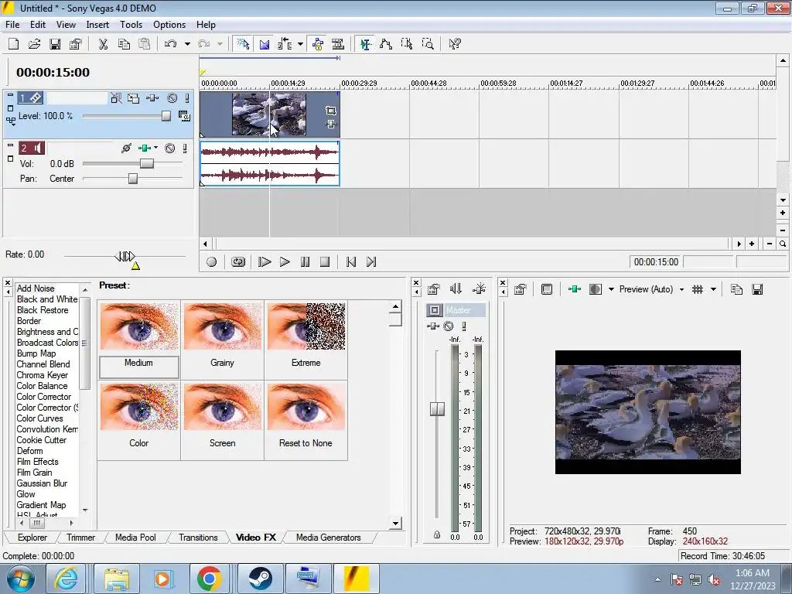The height and width of the screenshot is (594, 792).
Task: Select the Extreme noise preset
Action: click(x=306, y=340)
